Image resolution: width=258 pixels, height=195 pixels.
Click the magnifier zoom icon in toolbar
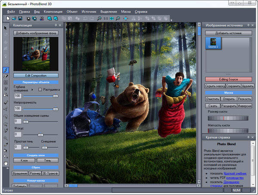100,19
